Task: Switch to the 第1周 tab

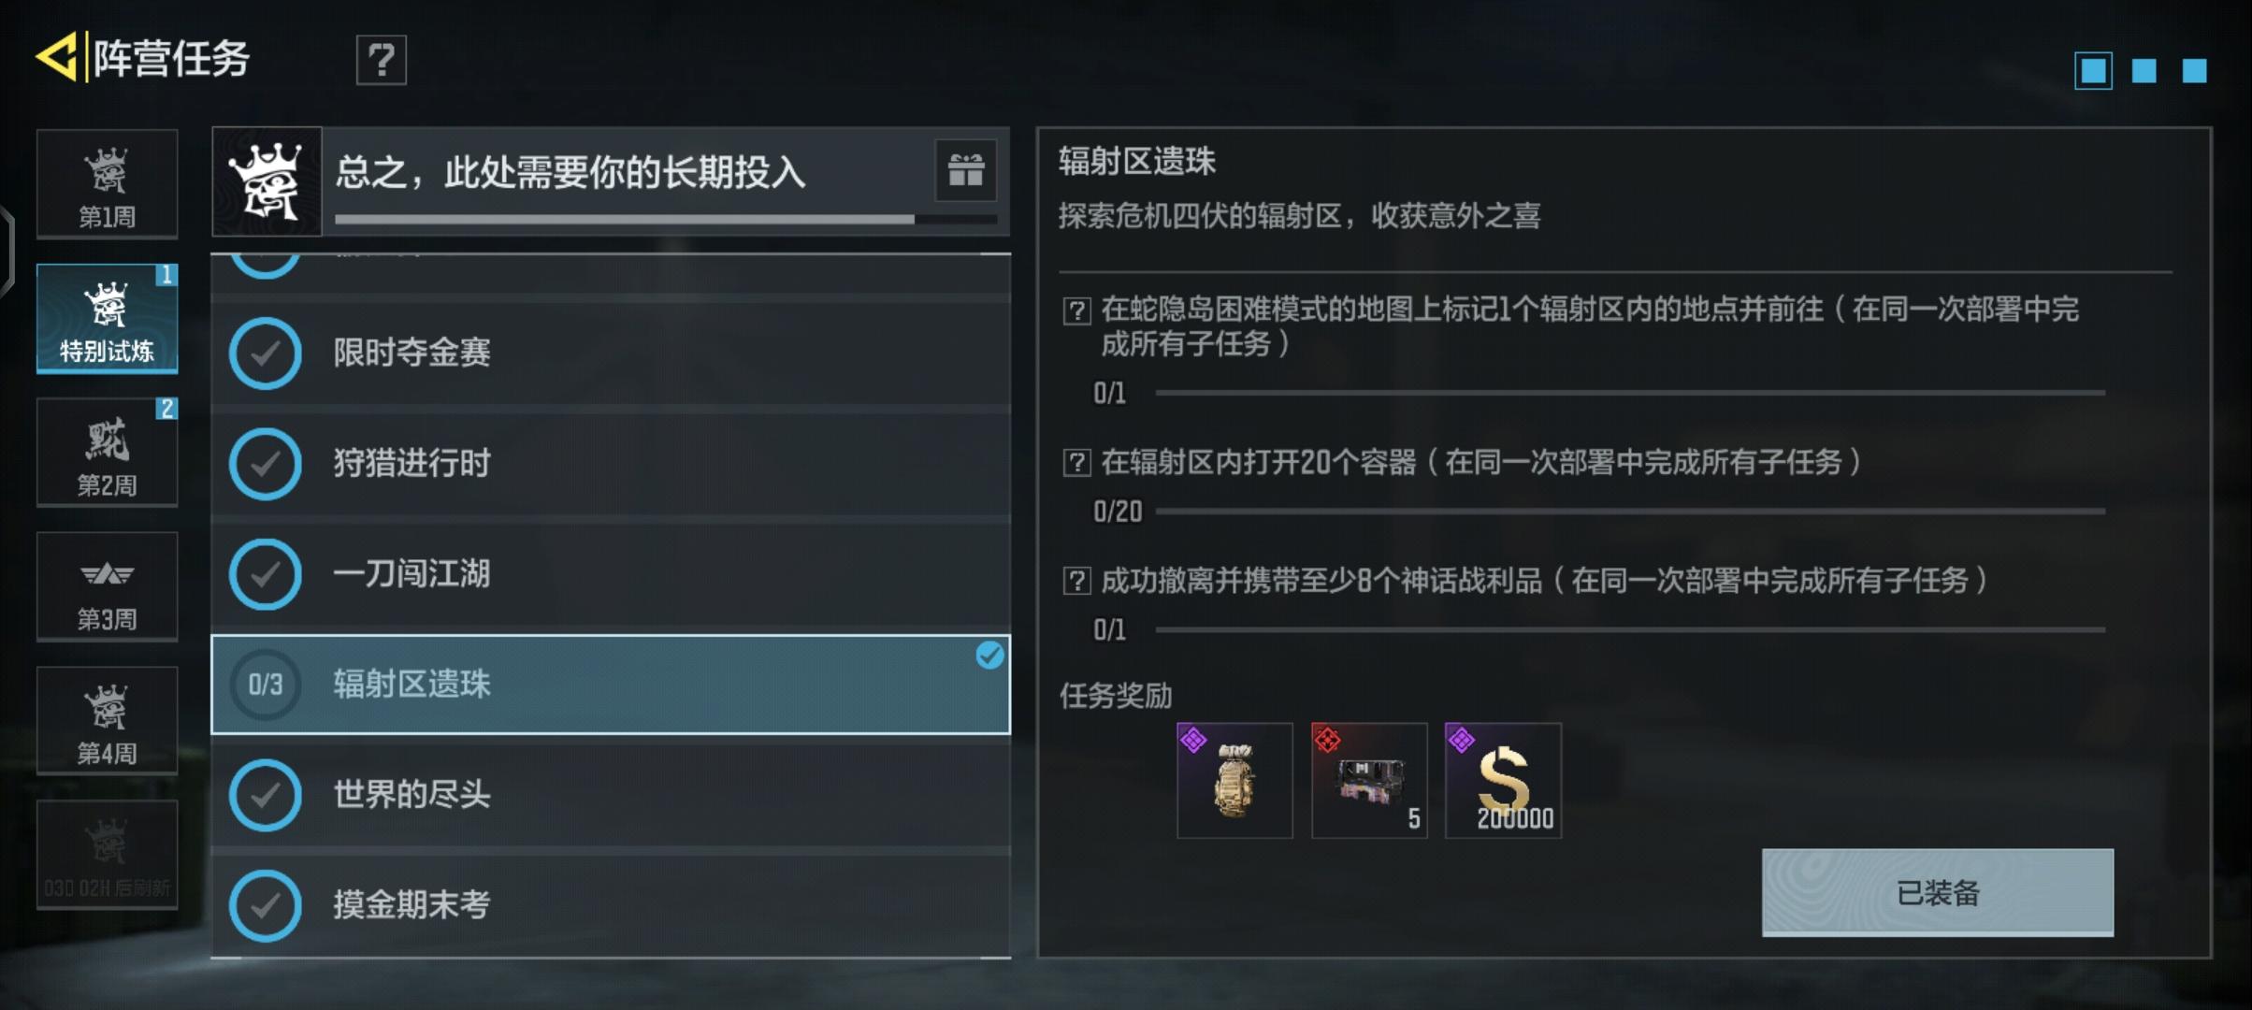Action: tap(107, 183)
